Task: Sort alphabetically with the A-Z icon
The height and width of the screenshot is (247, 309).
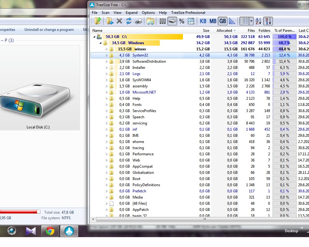Action: tap(258, 21)
